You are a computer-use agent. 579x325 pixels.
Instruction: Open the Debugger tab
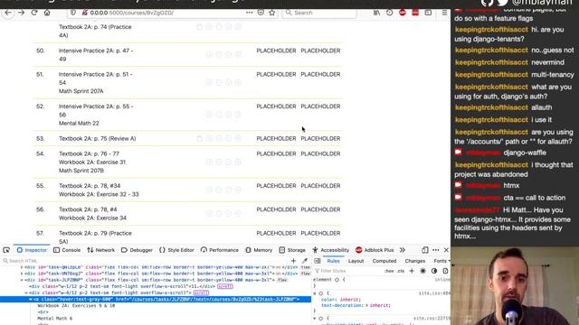tap(137, 250)
